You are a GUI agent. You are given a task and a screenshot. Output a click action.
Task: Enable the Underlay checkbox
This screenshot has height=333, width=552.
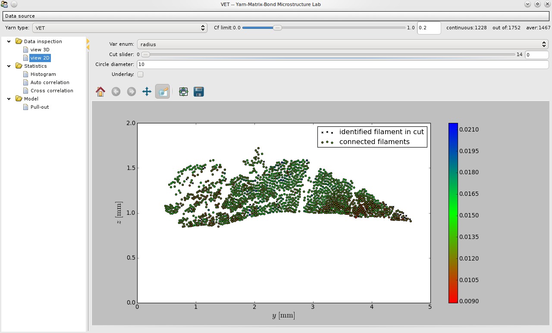140,75
